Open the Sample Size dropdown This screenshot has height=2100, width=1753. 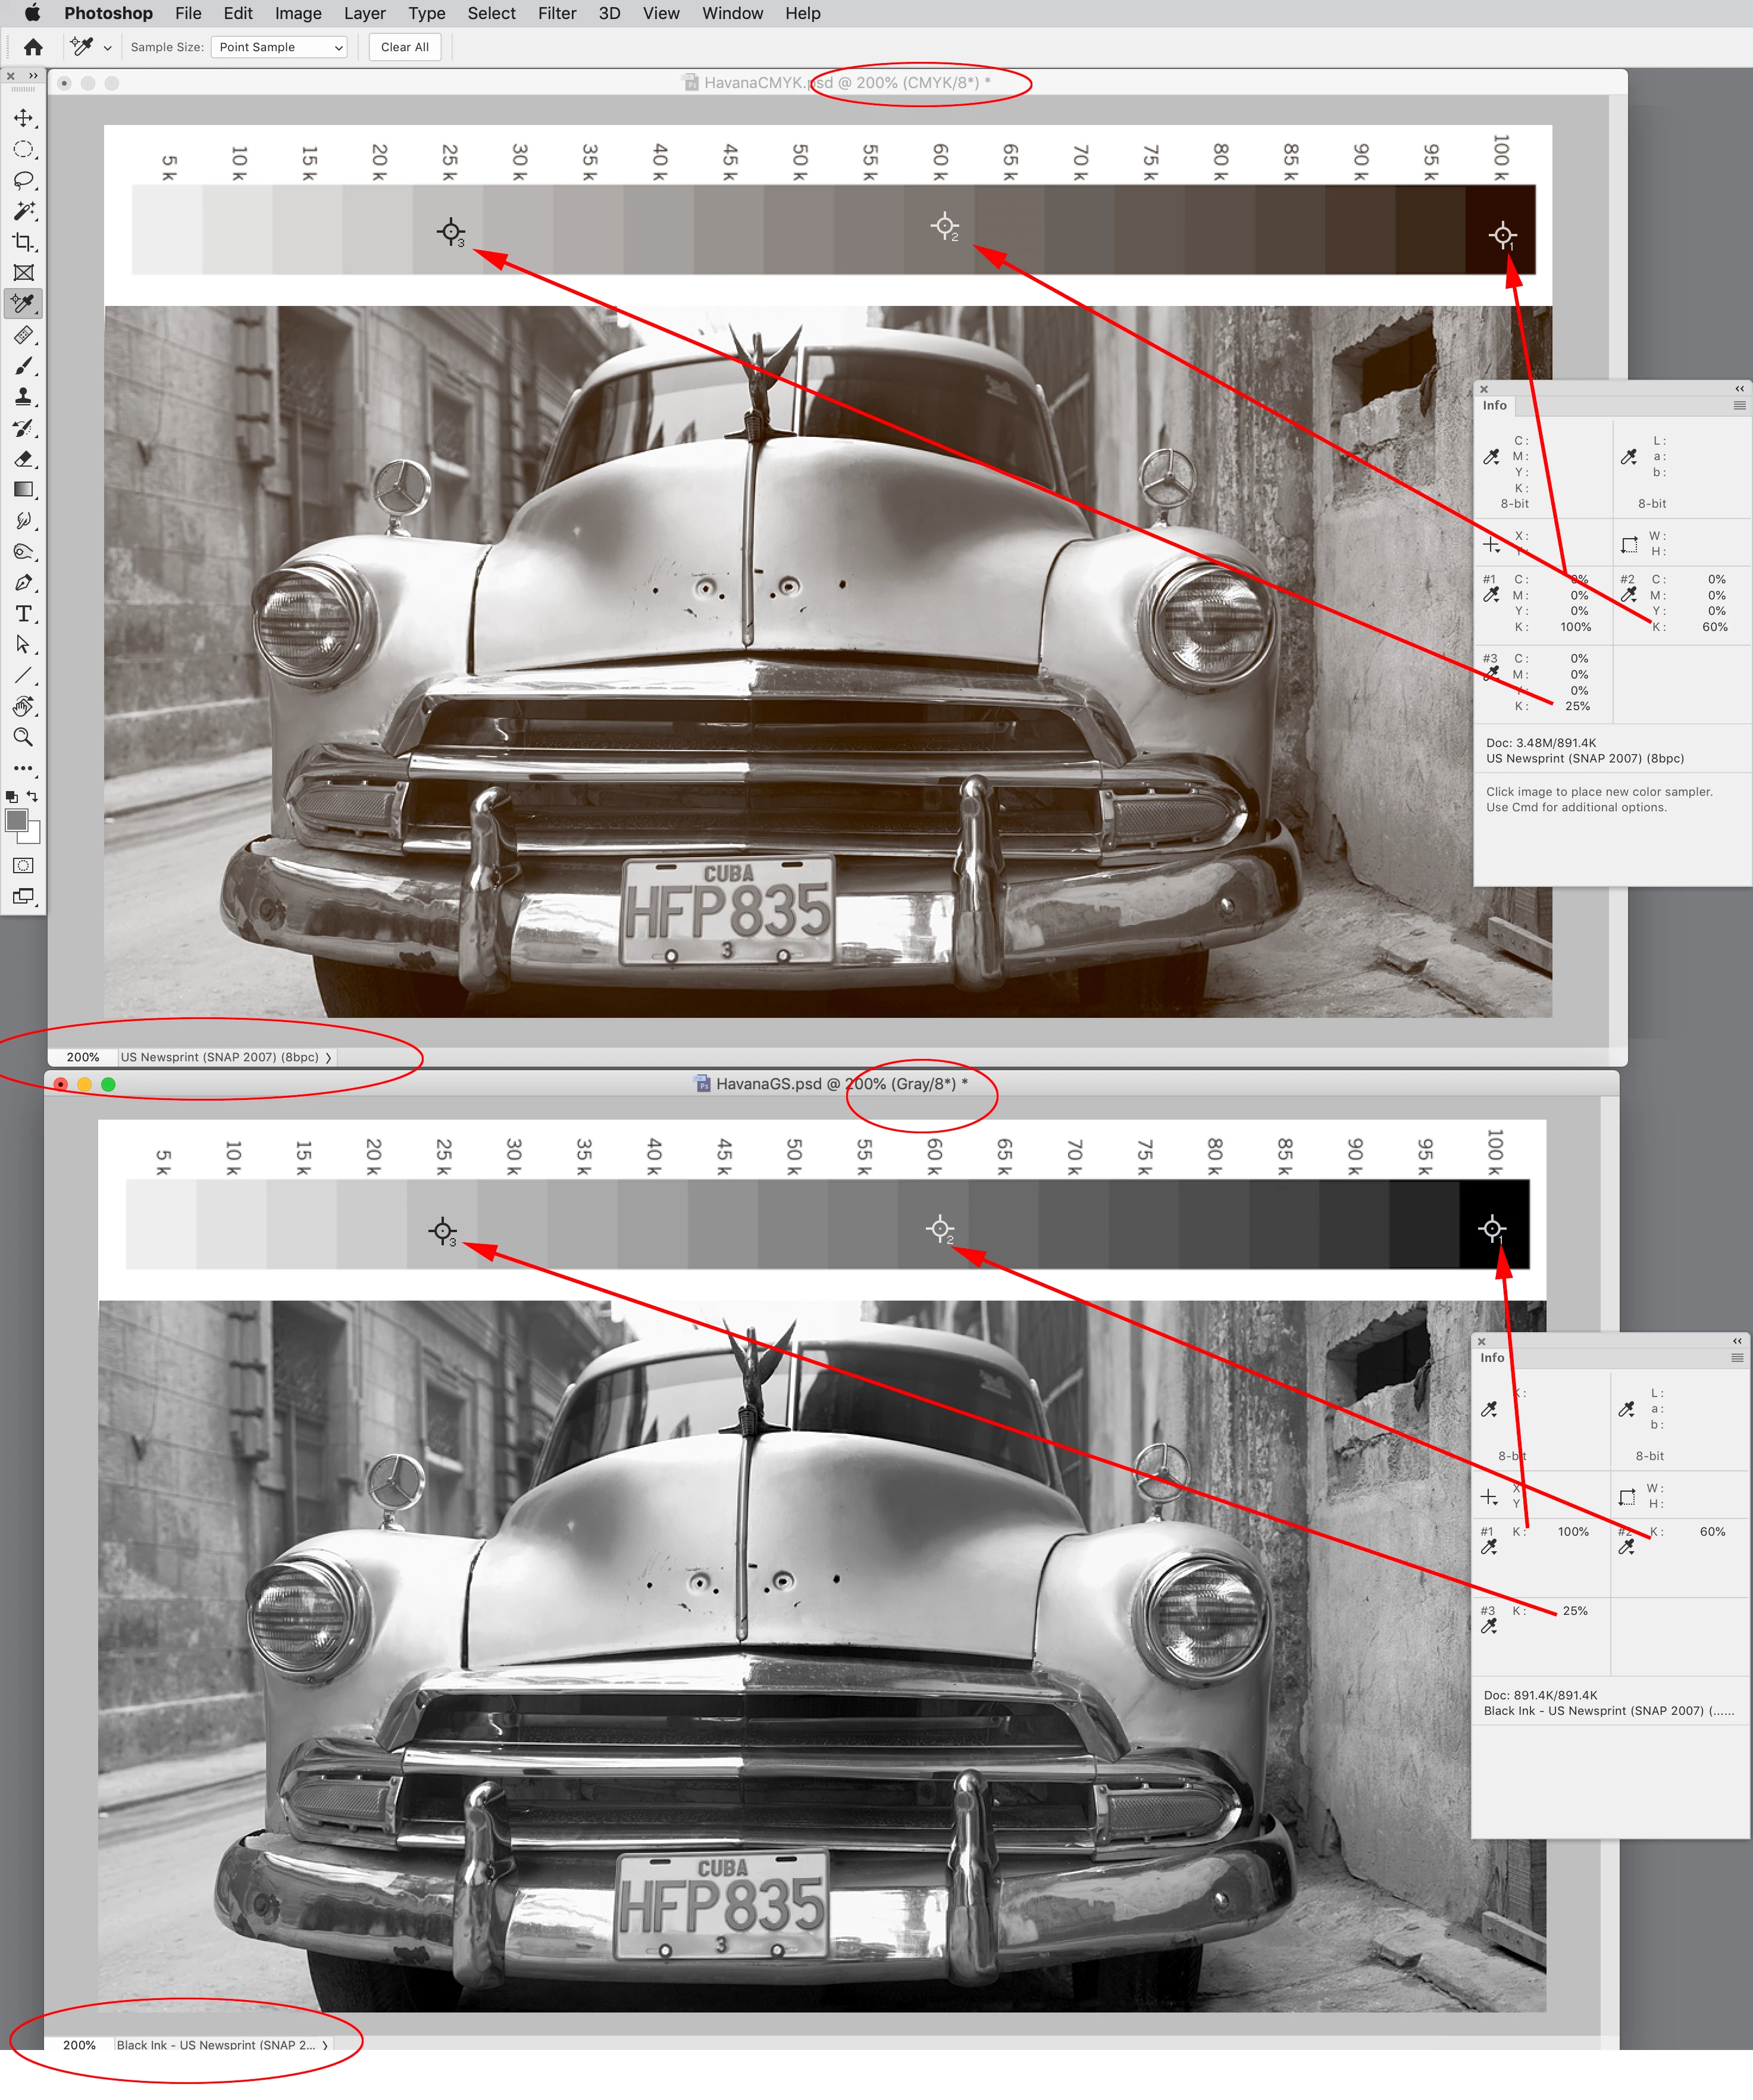click(279, 47)
